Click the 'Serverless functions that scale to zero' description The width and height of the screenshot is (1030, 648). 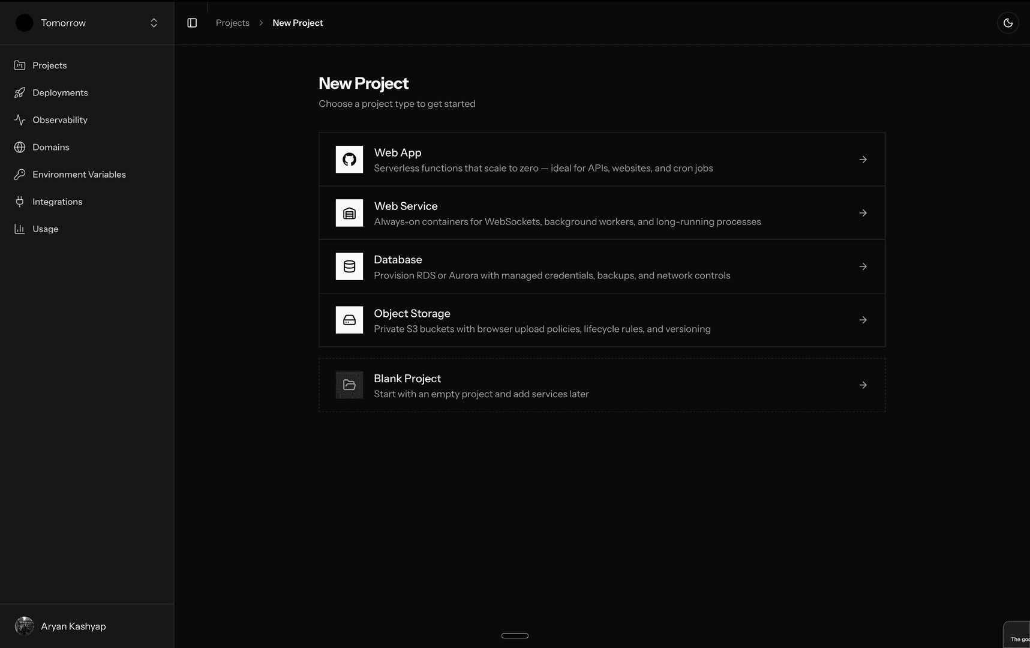(543, 168)
